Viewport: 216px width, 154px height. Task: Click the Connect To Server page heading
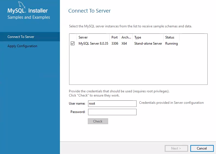click(x=89, y=11)
